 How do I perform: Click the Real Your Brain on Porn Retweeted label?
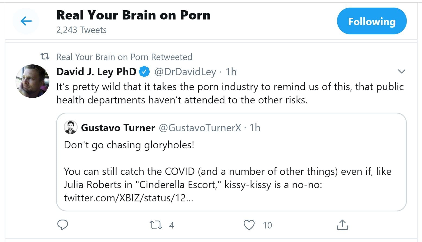tap(124, 57)
